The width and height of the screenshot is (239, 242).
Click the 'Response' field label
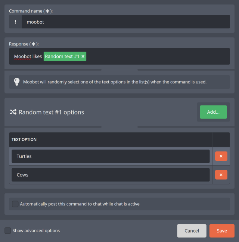(24, 44)
